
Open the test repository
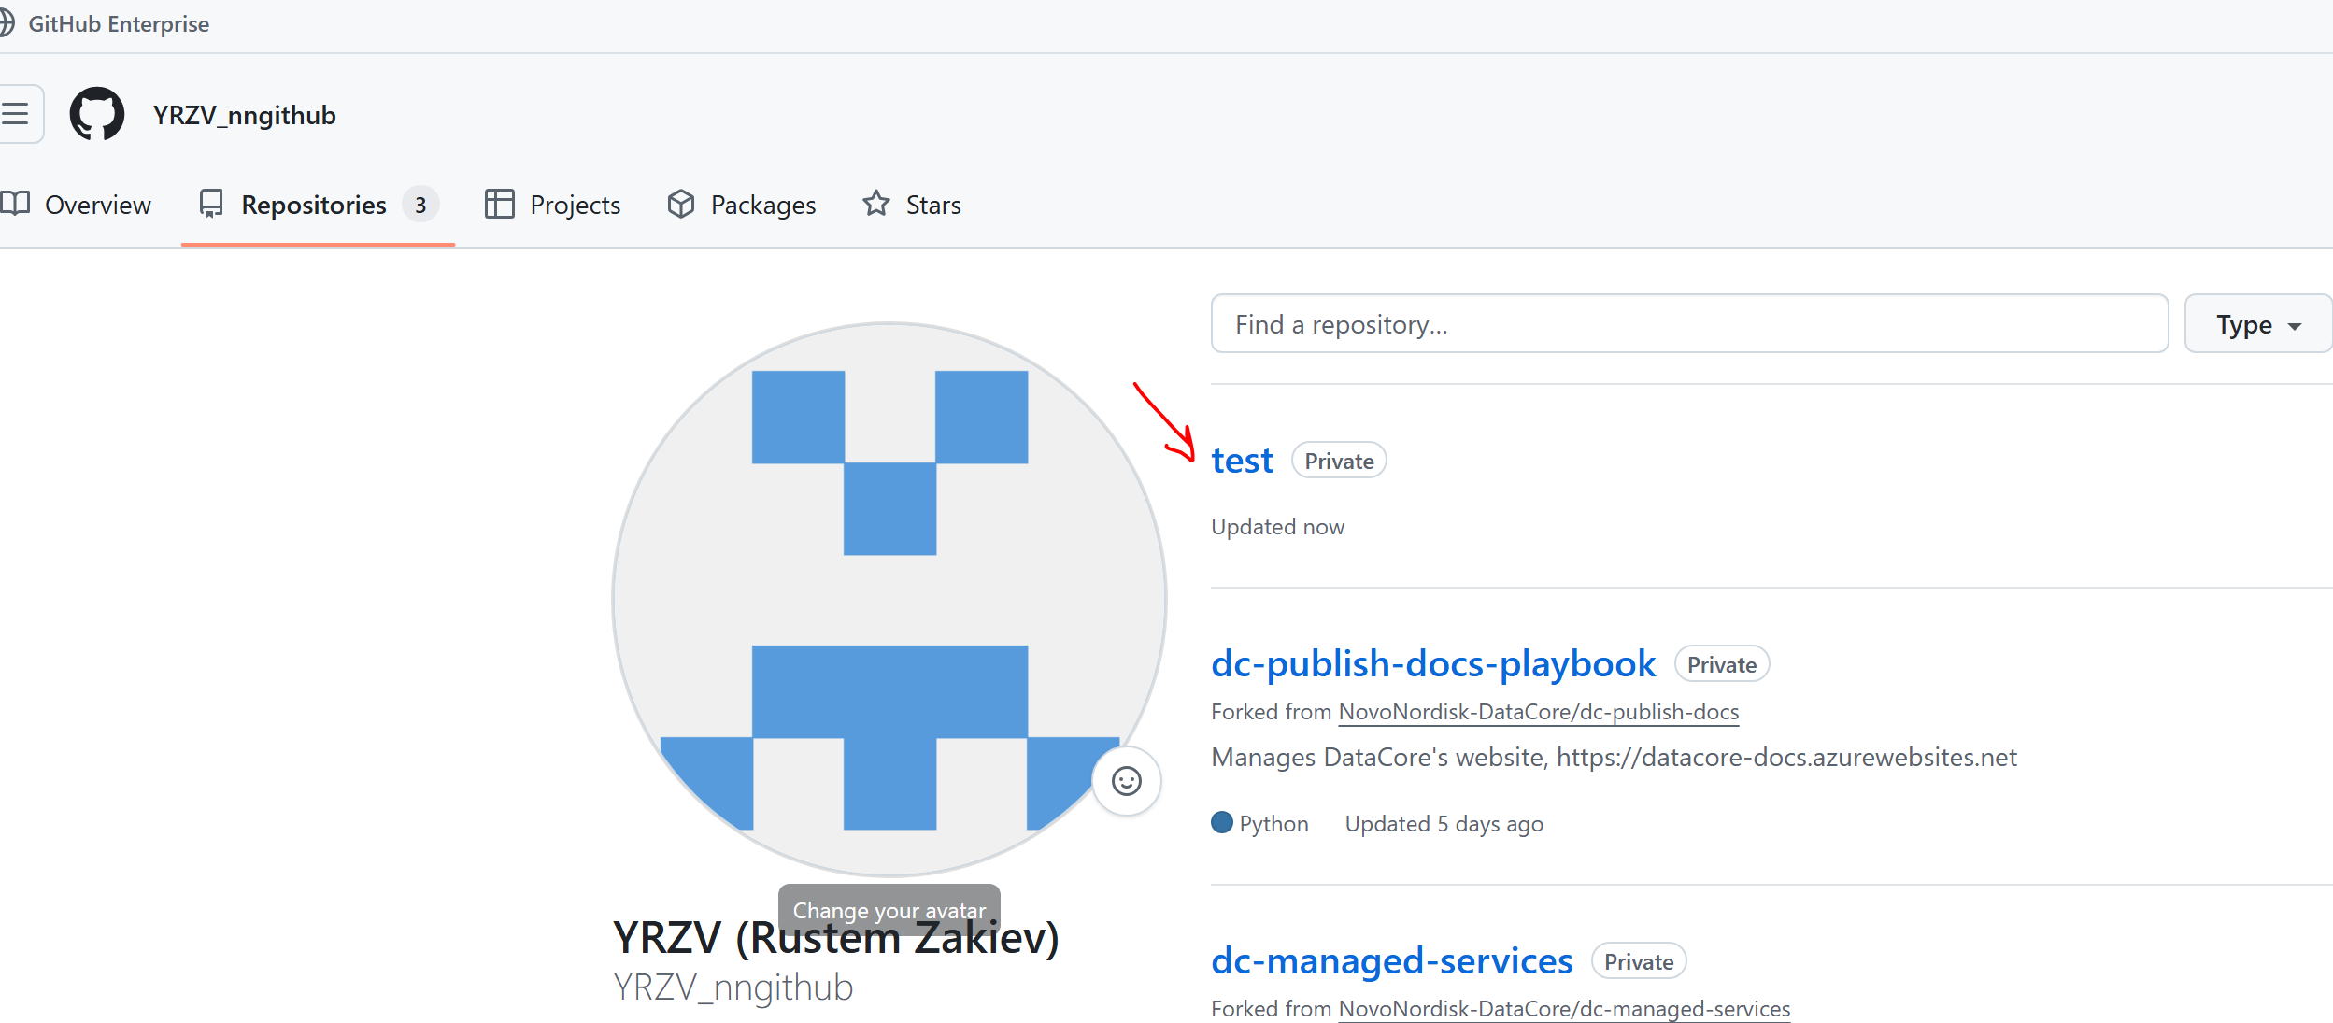coord(1242,461)
